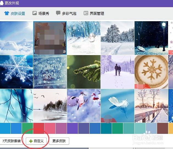The image size is (173, 149).
Task: Open 更多皮肤 for more skins
Action: (x=59, y=141)
